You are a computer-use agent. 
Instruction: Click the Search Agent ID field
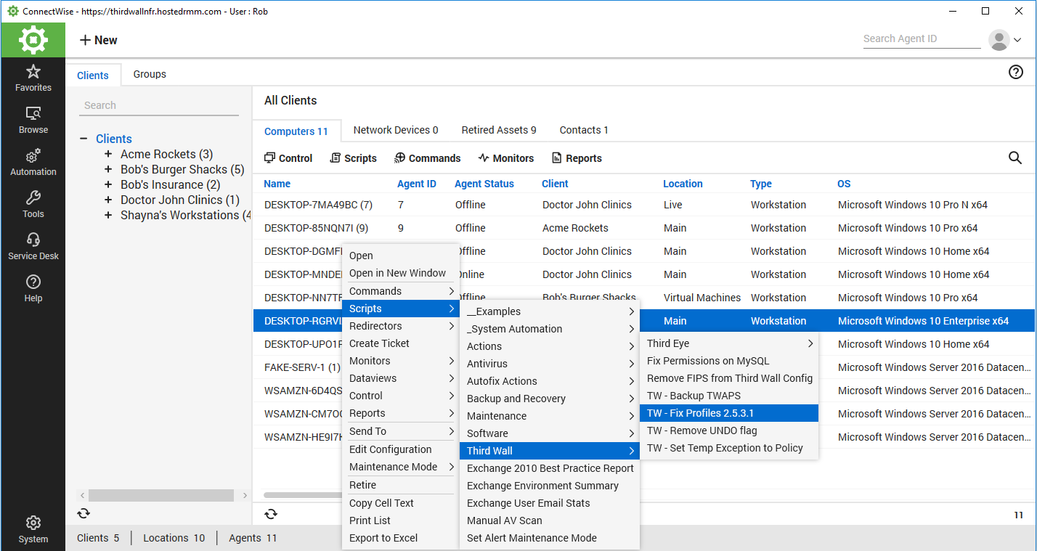tap(922, 39)
